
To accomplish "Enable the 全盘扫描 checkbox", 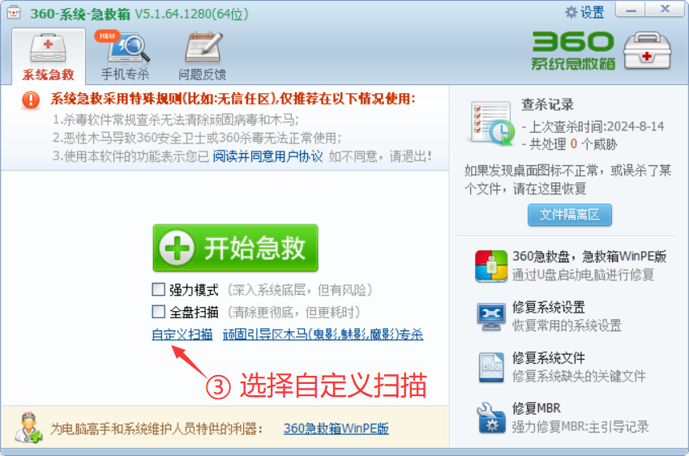I will coord(158,312).
